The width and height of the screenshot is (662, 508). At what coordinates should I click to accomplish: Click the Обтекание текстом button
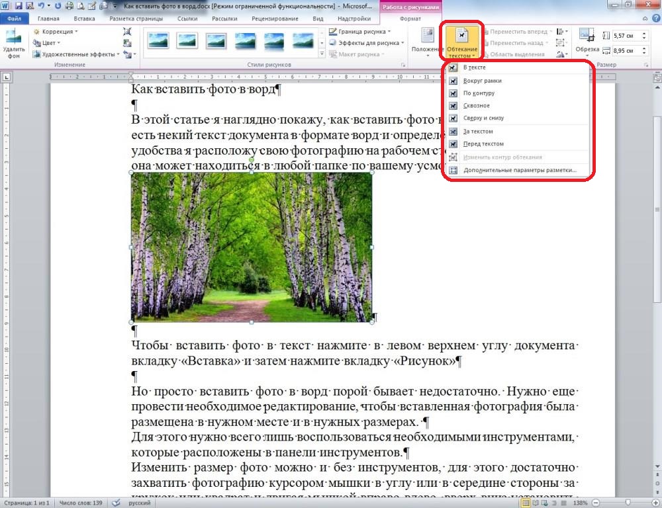tap(462, 43)
